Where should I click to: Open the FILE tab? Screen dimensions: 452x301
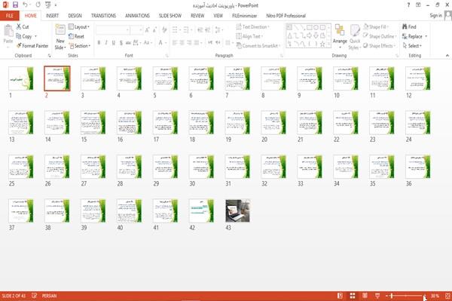point(10,16)
